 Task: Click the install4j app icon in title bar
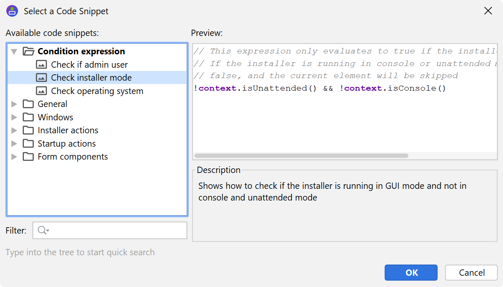tap(12, 11)
